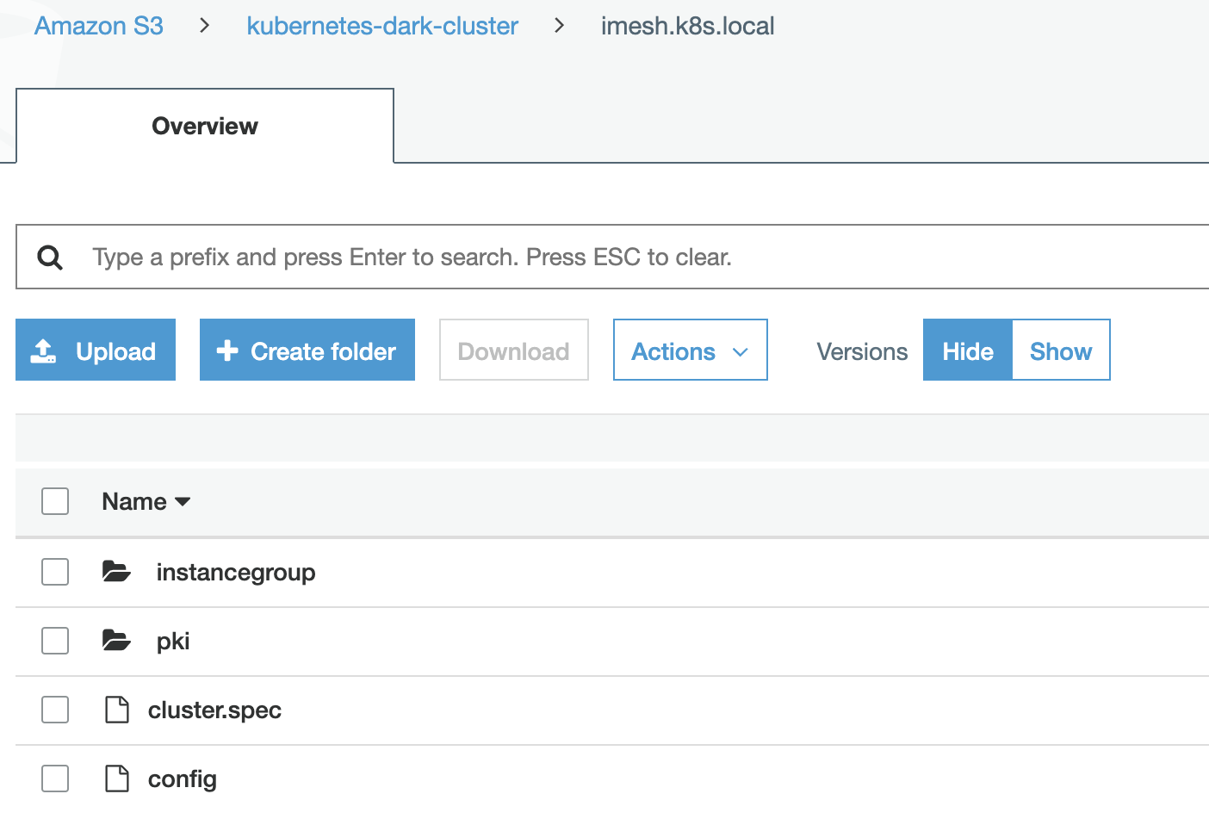Open the config file link

coord(183,779)
